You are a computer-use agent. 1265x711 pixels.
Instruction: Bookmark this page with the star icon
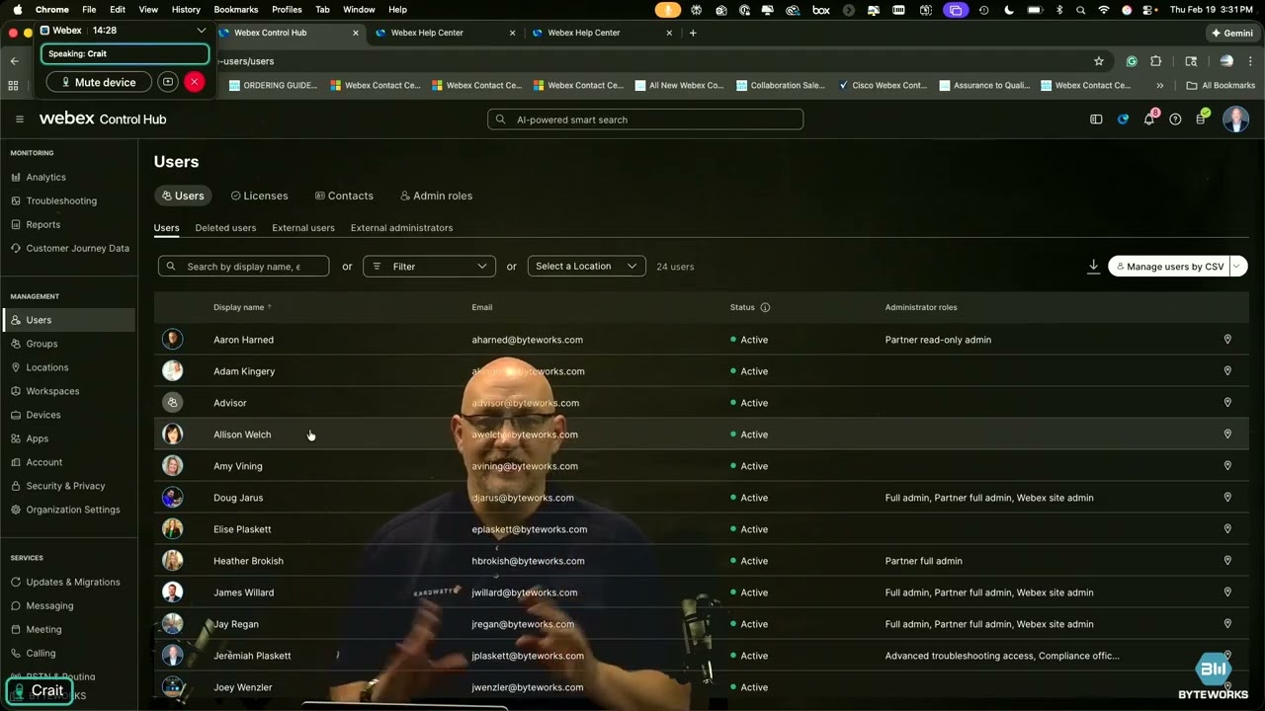[1099, 61]
